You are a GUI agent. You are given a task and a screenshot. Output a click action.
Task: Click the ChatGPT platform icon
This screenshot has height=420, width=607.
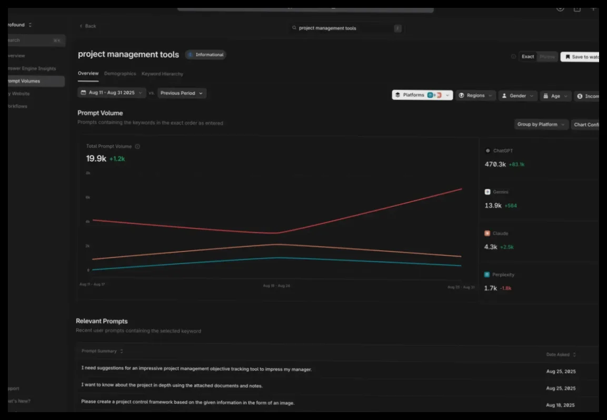tap(488, 151)
